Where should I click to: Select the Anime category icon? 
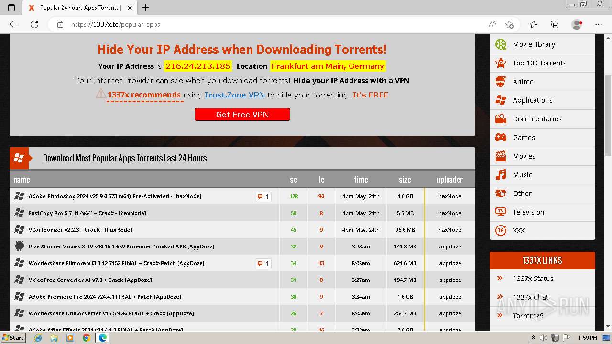click(501, 82)
